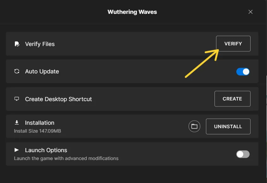This screenshot has width=267, height=183.
Task: Click the download arrow icon beside Installation
Action: pos(17,122)
